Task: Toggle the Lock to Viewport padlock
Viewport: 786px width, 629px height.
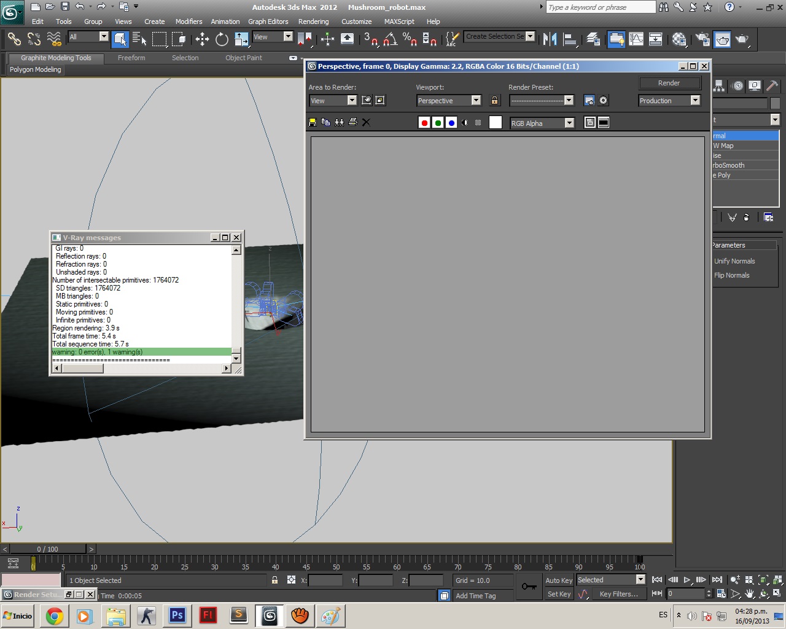Action: click(495, 100)
